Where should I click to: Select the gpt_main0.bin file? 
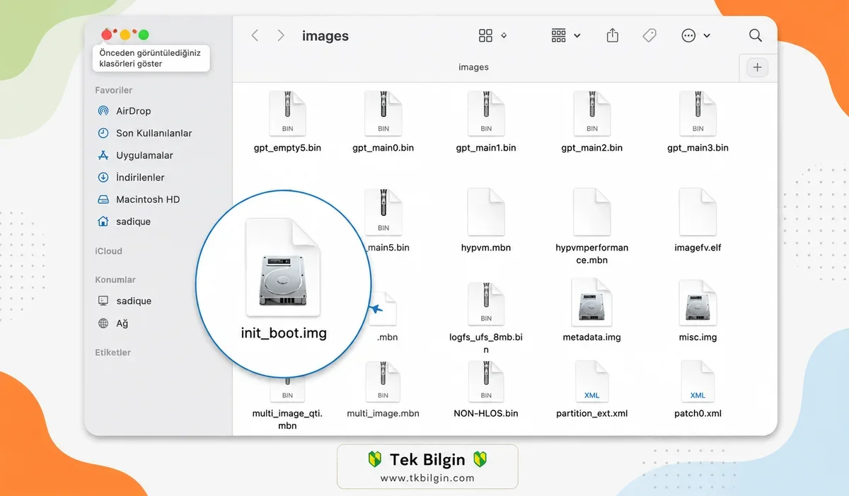(x=383, y=122)
